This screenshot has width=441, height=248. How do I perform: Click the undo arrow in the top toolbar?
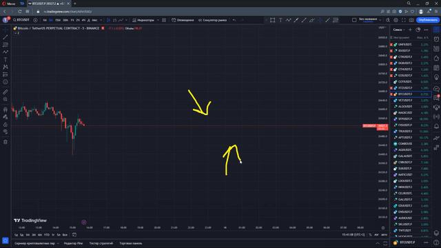[234, 20]
